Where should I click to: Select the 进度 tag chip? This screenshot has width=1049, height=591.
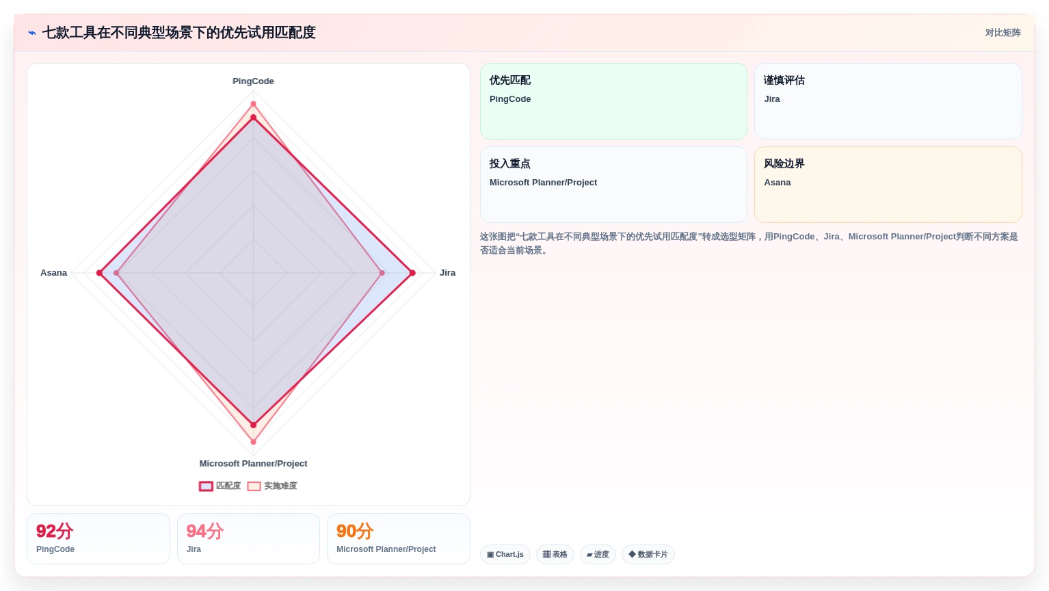pos(598,554)
